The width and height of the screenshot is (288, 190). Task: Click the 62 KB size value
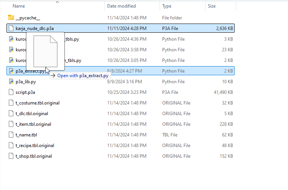pyautogui.click(x=227, y=135)
